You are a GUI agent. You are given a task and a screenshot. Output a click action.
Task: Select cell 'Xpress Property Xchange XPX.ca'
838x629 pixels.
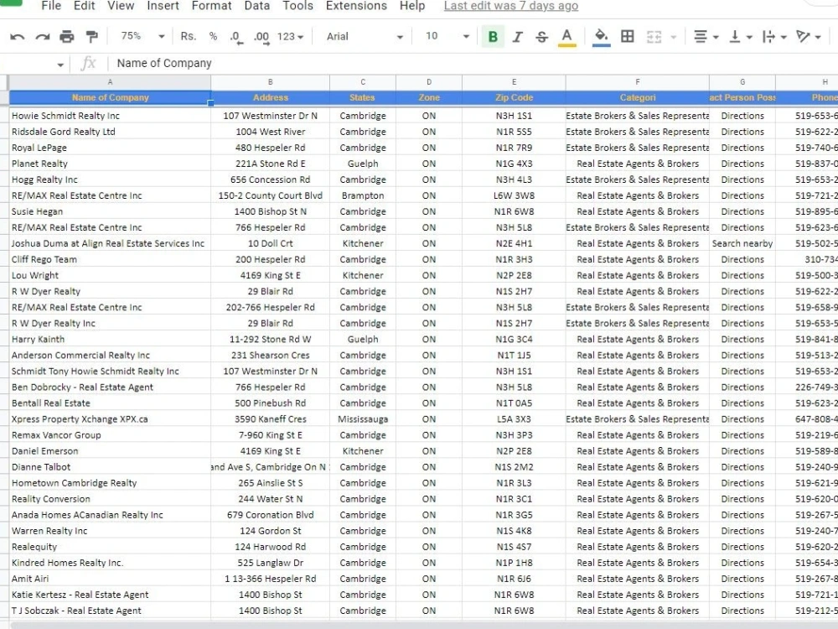pos(110,419)
